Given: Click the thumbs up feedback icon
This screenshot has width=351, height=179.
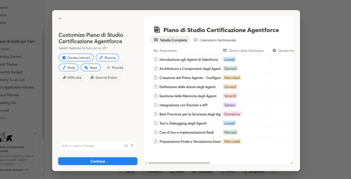Looking at the screenshot, I should 126,145.
